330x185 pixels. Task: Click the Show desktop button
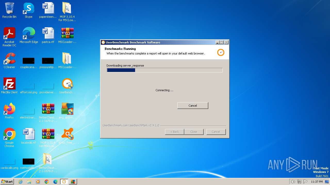(x=327, y=182)
